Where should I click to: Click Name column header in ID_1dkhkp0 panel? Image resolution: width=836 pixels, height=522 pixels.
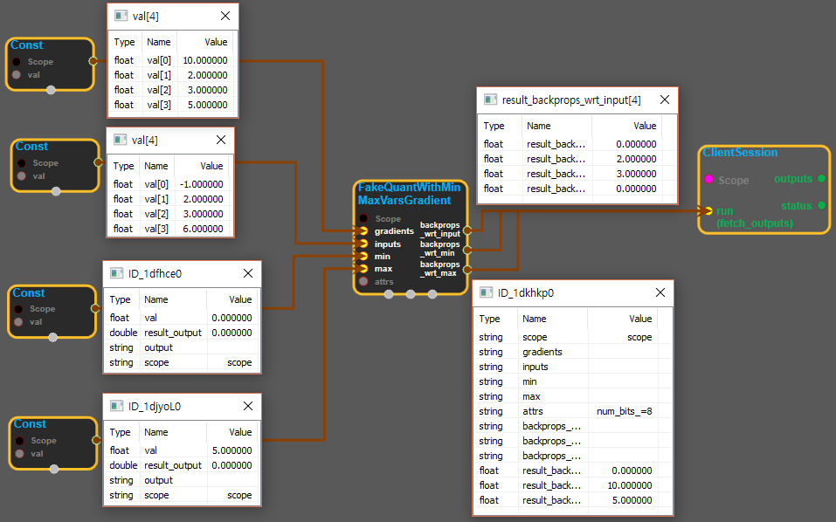535,319
